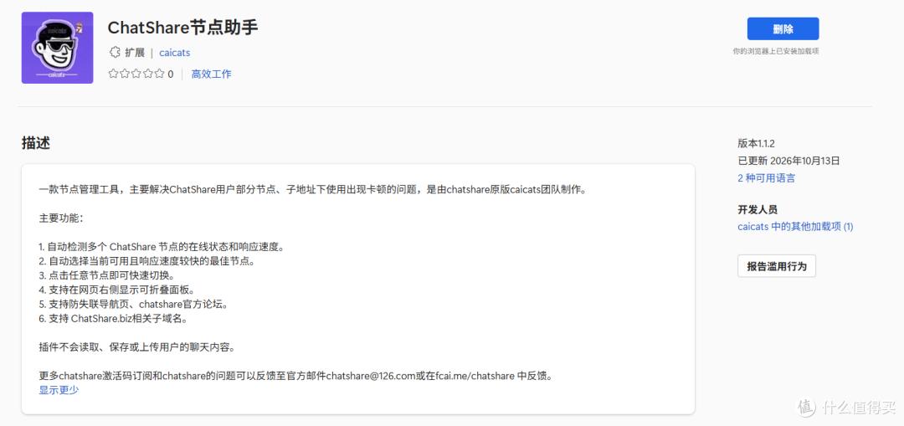Click the 描述 section heading
Image resolution: width=904 pixels, height=426 pixels.
tap(36, 143)
